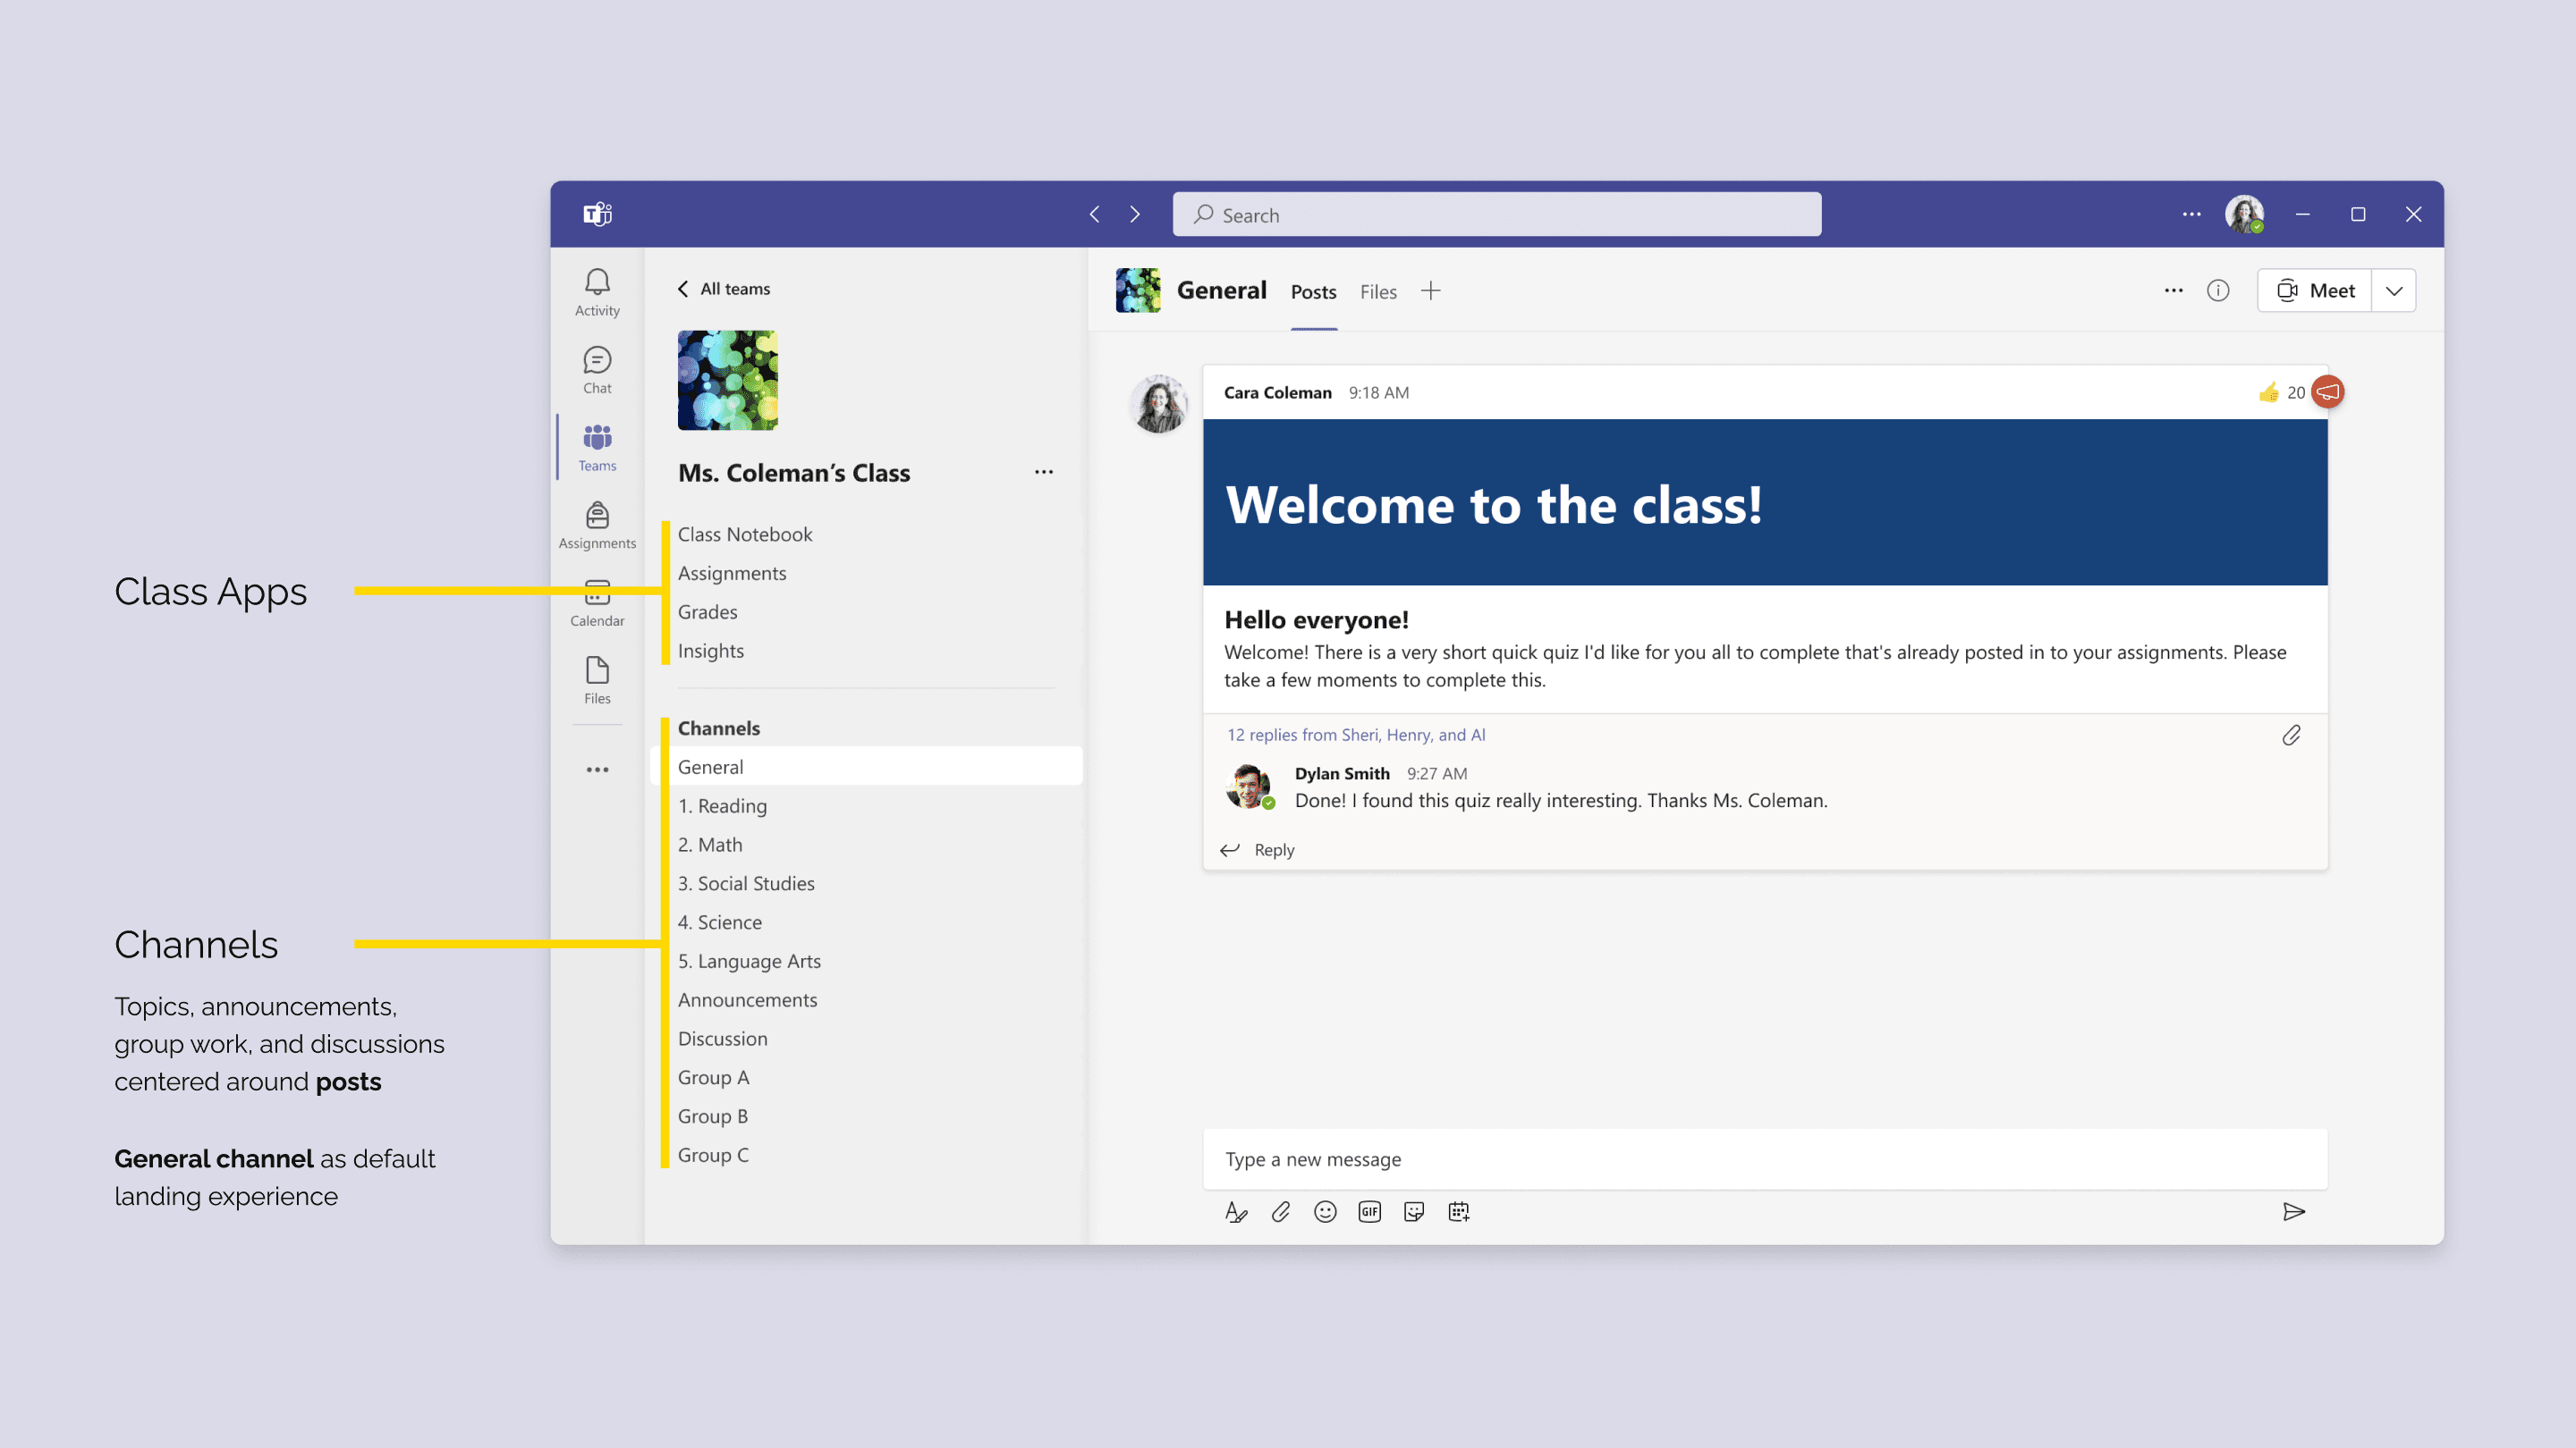Open the 2. Math channel

[x=710, y=845]
